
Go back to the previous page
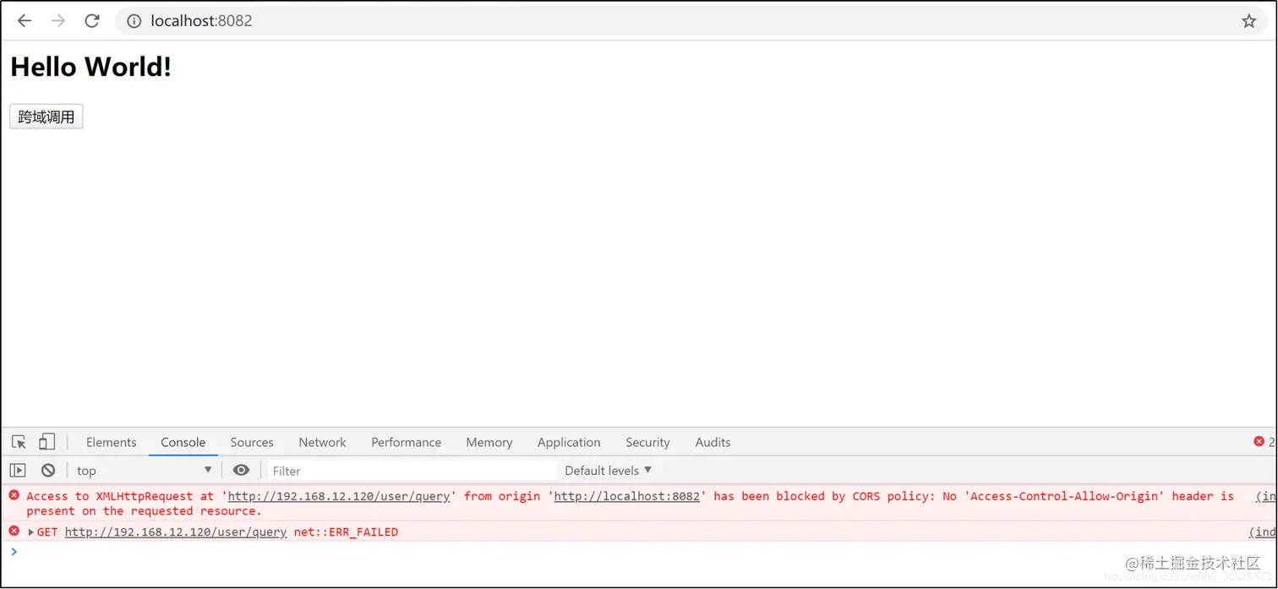click(x=25, y=21)
